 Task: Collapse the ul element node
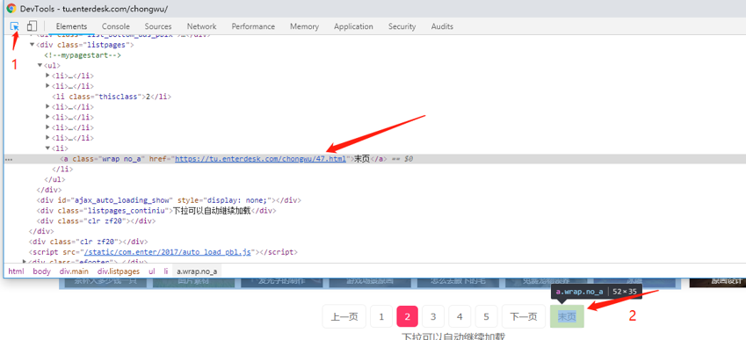click(40, 65)
